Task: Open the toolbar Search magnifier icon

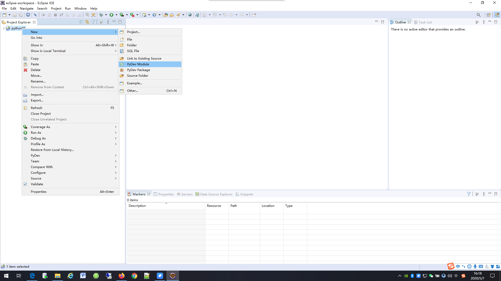Action: 478,15
